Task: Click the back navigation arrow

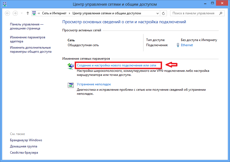Action: [7, 13]
